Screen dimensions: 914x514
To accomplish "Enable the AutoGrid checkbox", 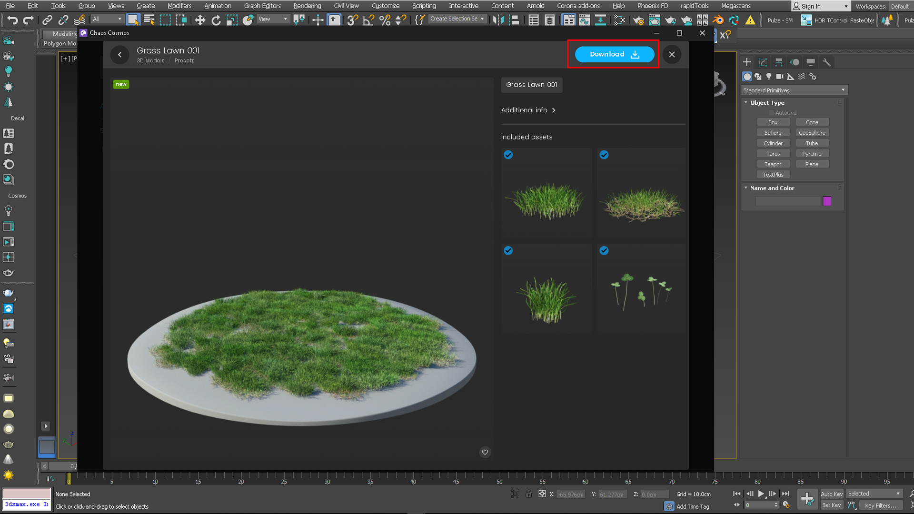I will point(772,113).
